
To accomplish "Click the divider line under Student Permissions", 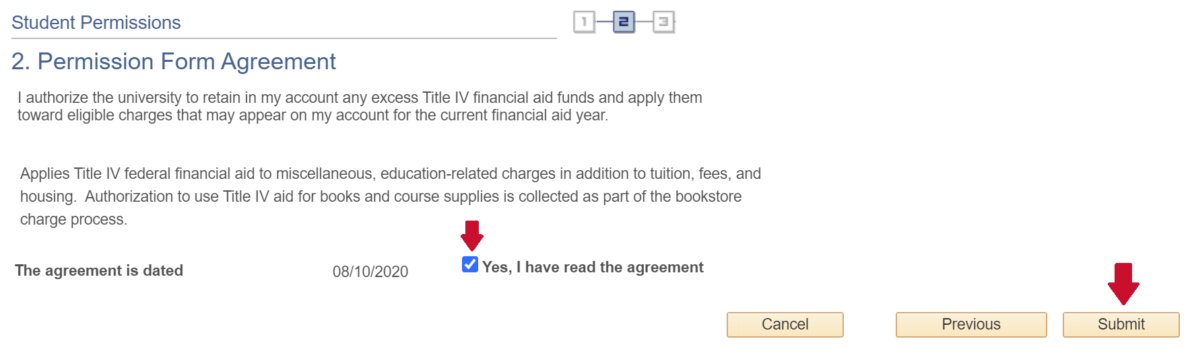I will click(284, 38).
